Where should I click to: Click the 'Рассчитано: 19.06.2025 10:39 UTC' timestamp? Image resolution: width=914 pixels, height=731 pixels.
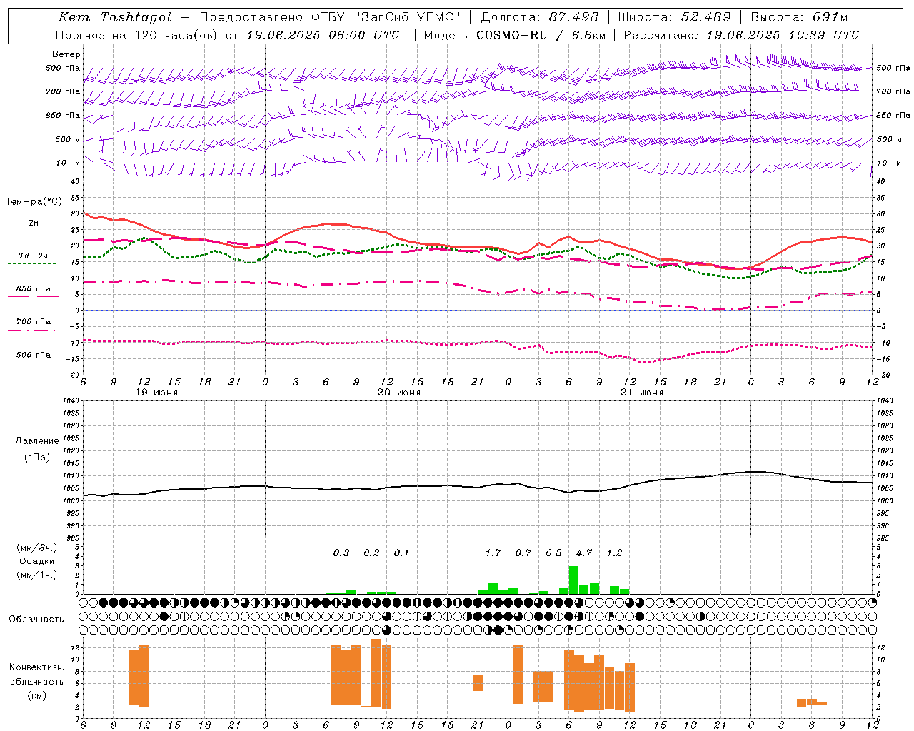(x=741, y=35)
